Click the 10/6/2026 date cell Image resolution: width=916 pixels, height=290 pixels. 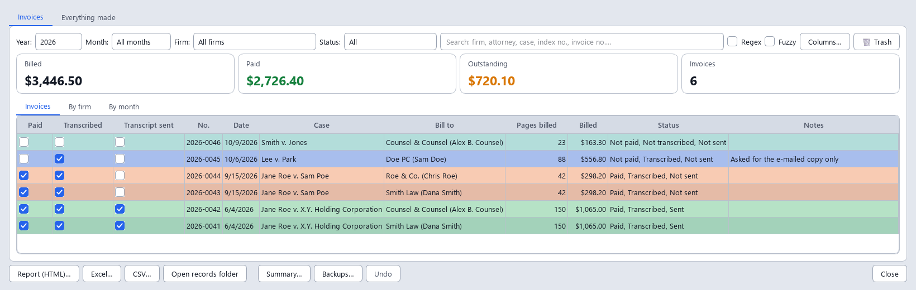click(x=241, y=159)
